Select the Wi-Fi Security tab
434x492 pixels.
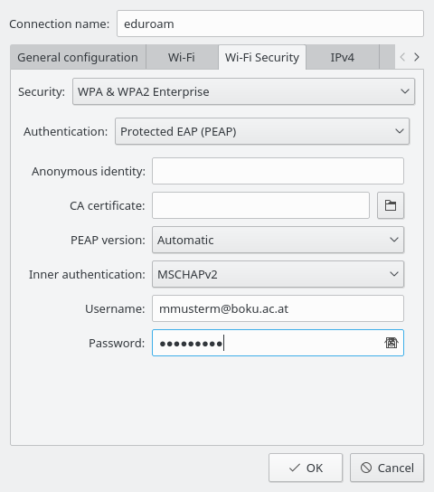[x=262, y=57]
